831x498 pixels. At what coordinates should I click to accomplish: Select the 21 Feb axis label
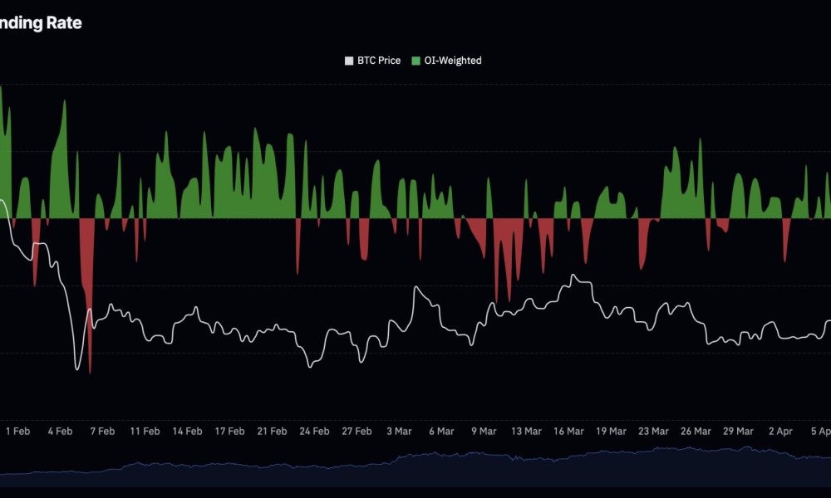(x=272, y=432)
